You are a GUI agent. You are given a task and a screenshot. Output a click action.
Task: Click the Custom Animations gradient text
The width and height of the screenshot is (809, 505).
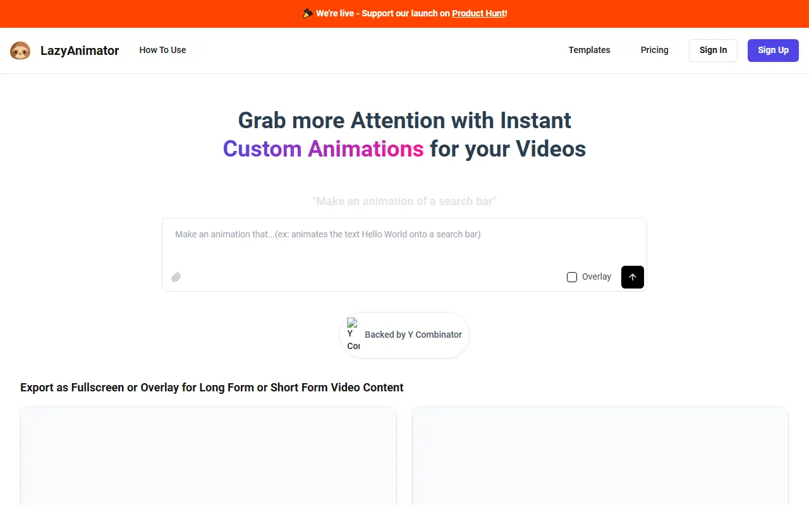(323, 149)
